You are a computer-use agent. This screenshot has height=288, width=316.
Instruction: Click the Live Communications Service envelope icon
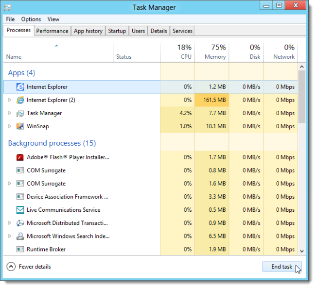click(x=20, y=210)
